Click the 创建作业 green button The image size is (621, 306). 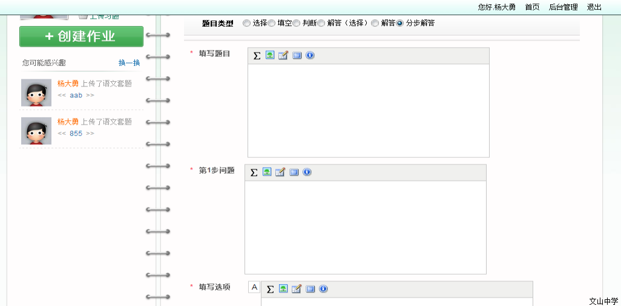[x=81, y=36]
